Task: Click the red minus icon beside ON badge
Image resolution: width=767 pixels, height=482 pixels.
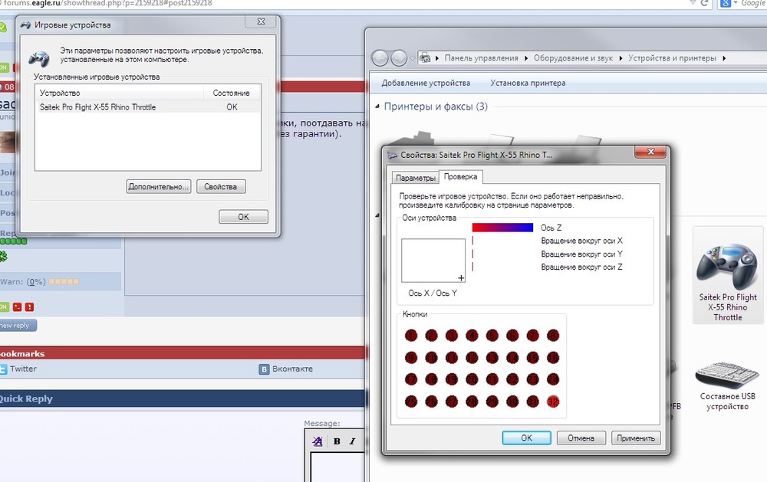Action: coord(17,307)
